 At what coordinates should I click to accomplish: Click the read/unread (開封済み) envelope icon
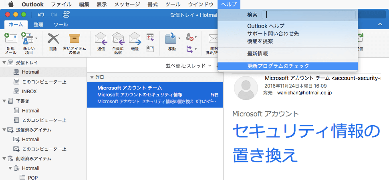213,38
